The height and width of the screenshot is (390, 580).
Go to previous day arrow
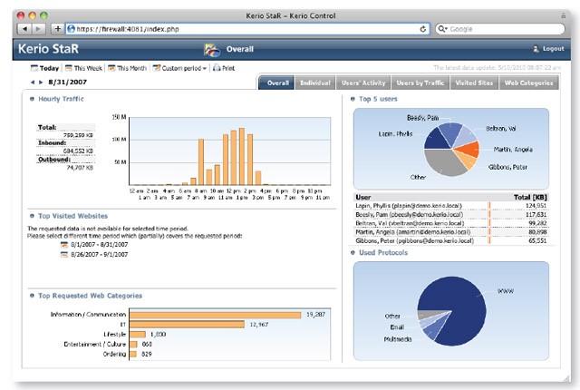point(33,83)
